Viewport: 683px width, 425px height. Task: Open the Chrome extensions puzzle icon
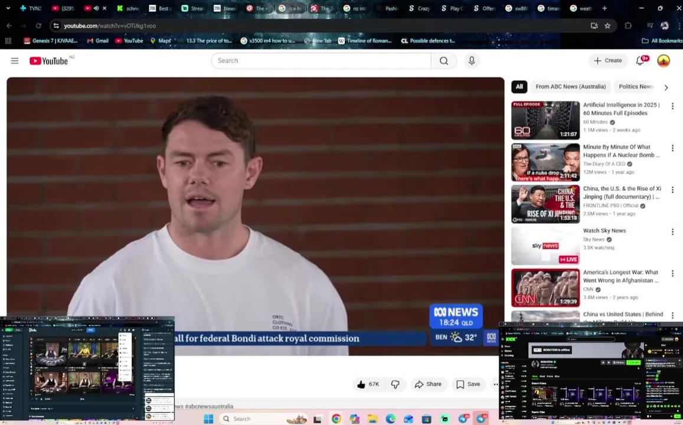(628, 26)
